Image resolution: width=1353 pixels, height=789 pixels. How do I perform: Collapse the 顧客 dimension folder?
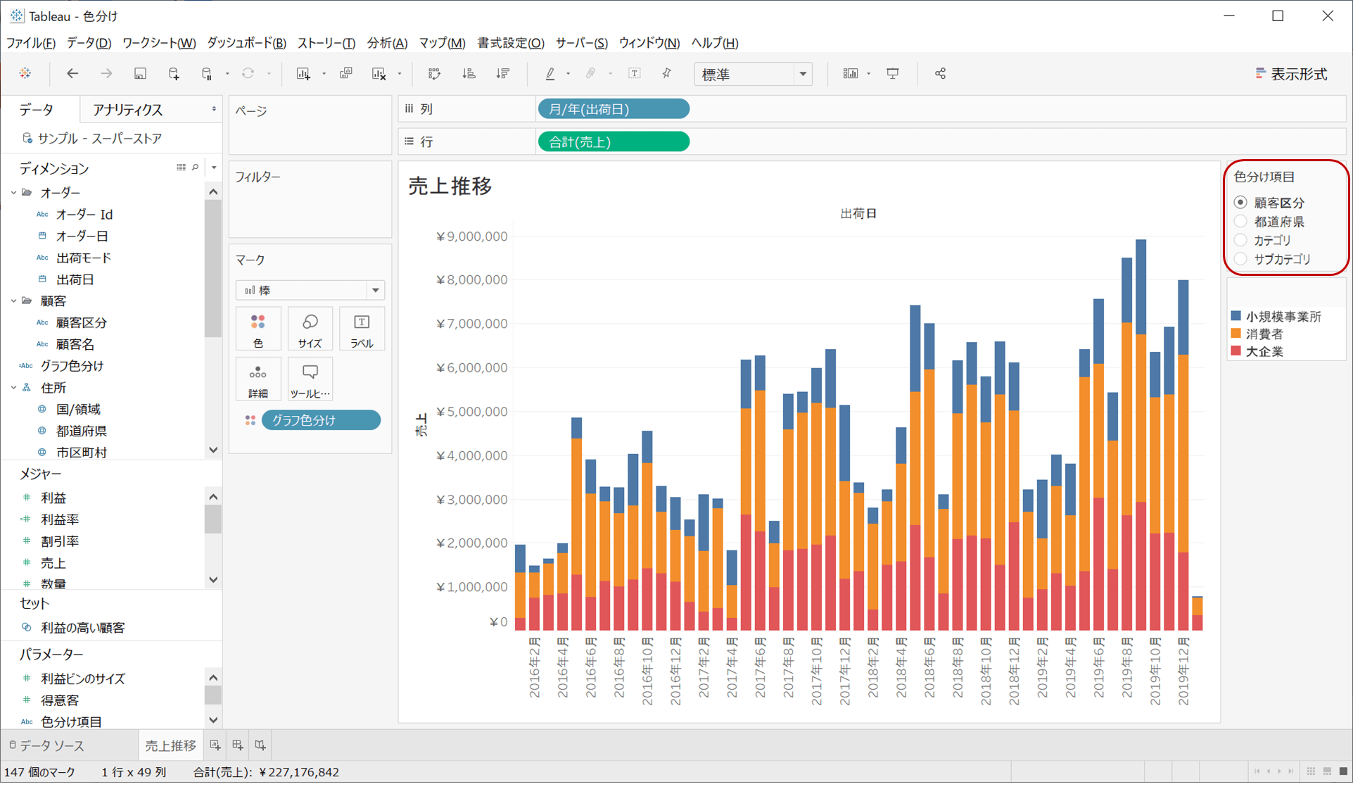click(12, 301)
